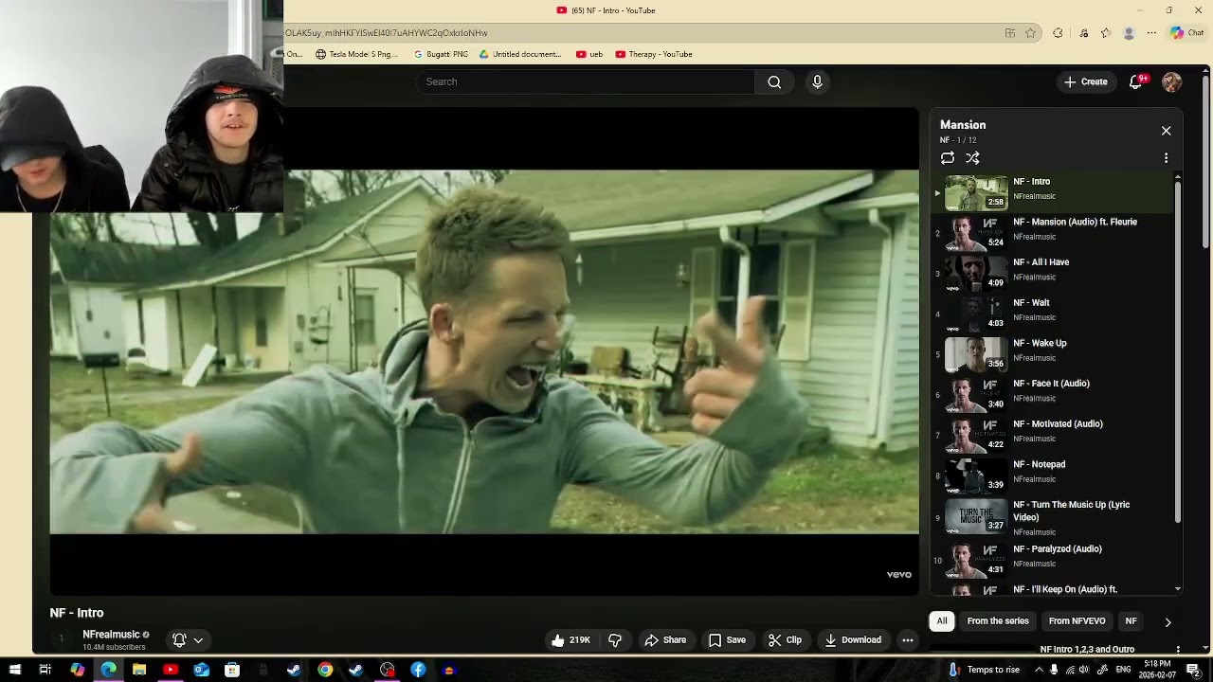Viewport: 1213px width, 682px height.
Task: Share the NF - Intro video
Action: (x=665, y=640)
